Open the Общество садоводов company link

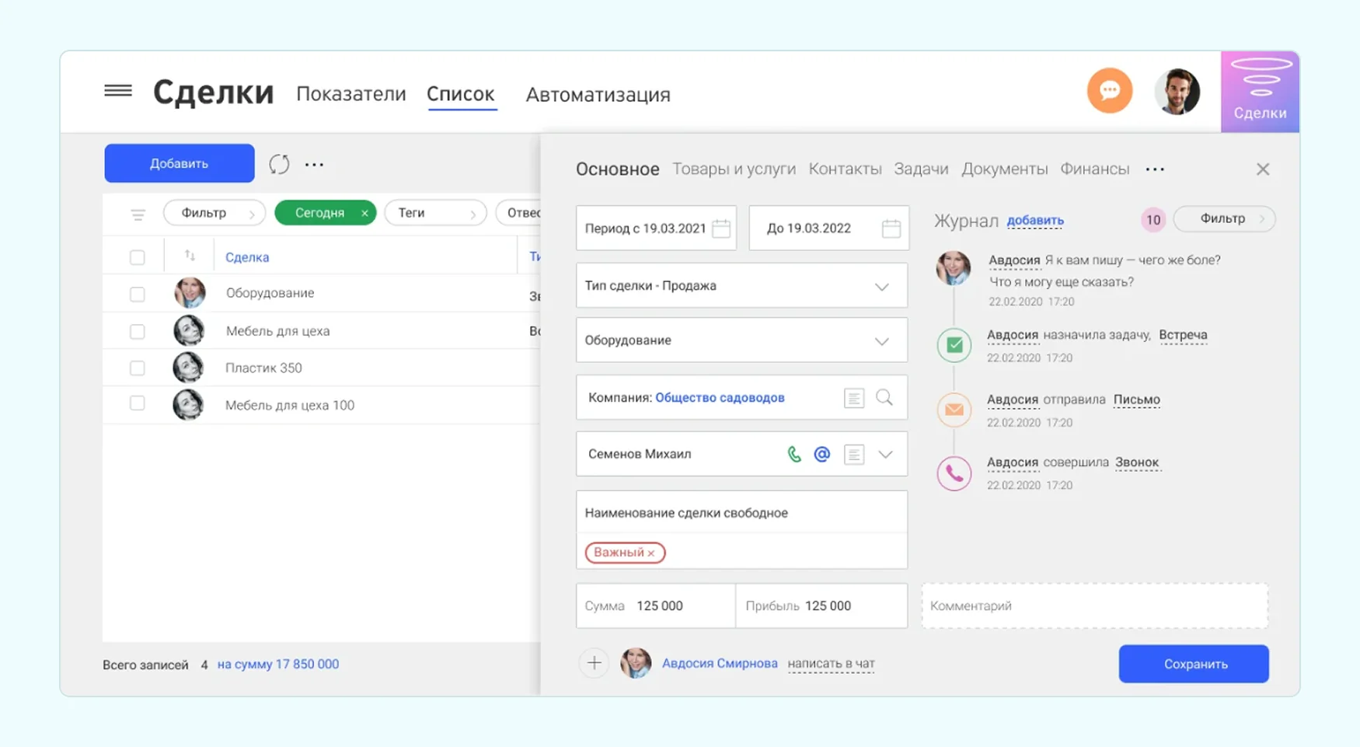click(720, 397)
